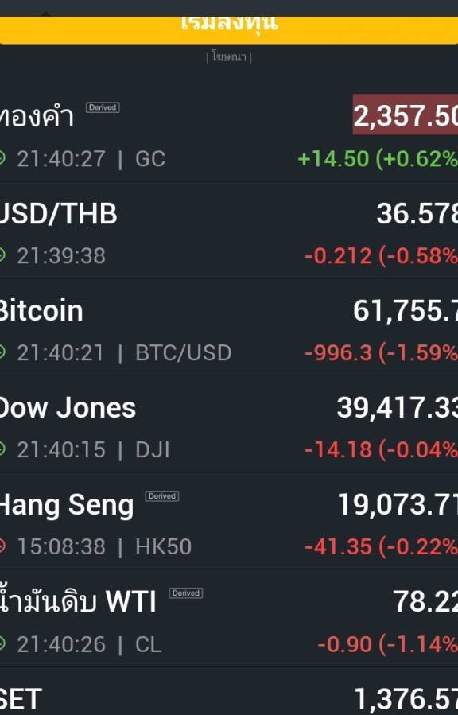Click the red clock icon beside 15:08:38
Screen dimensions: 458x715
[2, 546]
